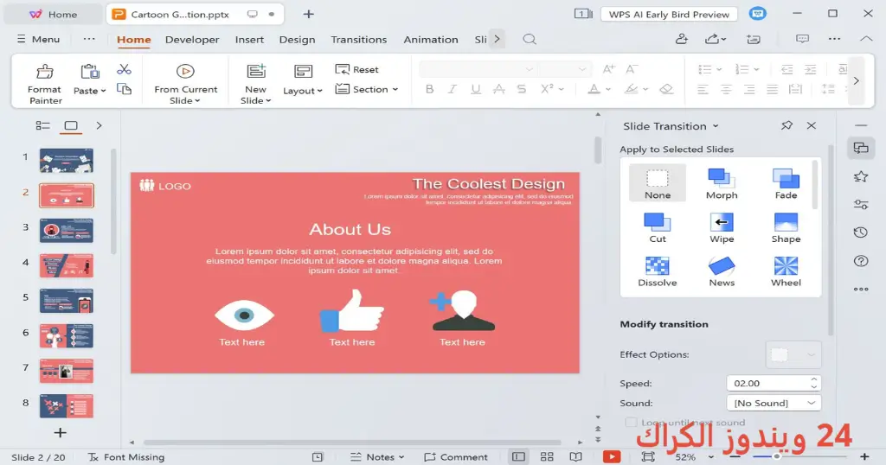Image resolution: width=886 pixels, height=465 pixels.
Task: Click the increase indent icon
Action: tap(810, 69)
